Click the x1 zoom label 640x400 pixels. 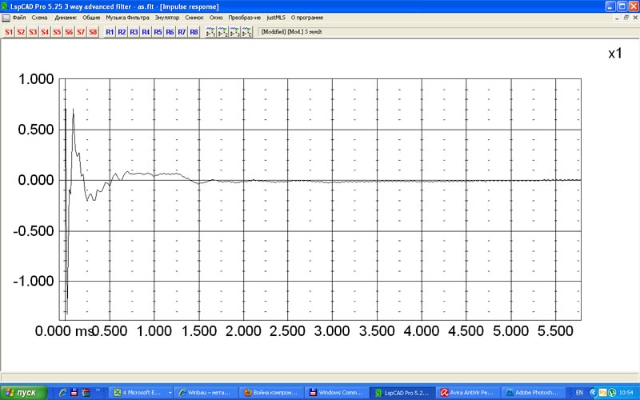pyautogui.click(x=615, y=54)
